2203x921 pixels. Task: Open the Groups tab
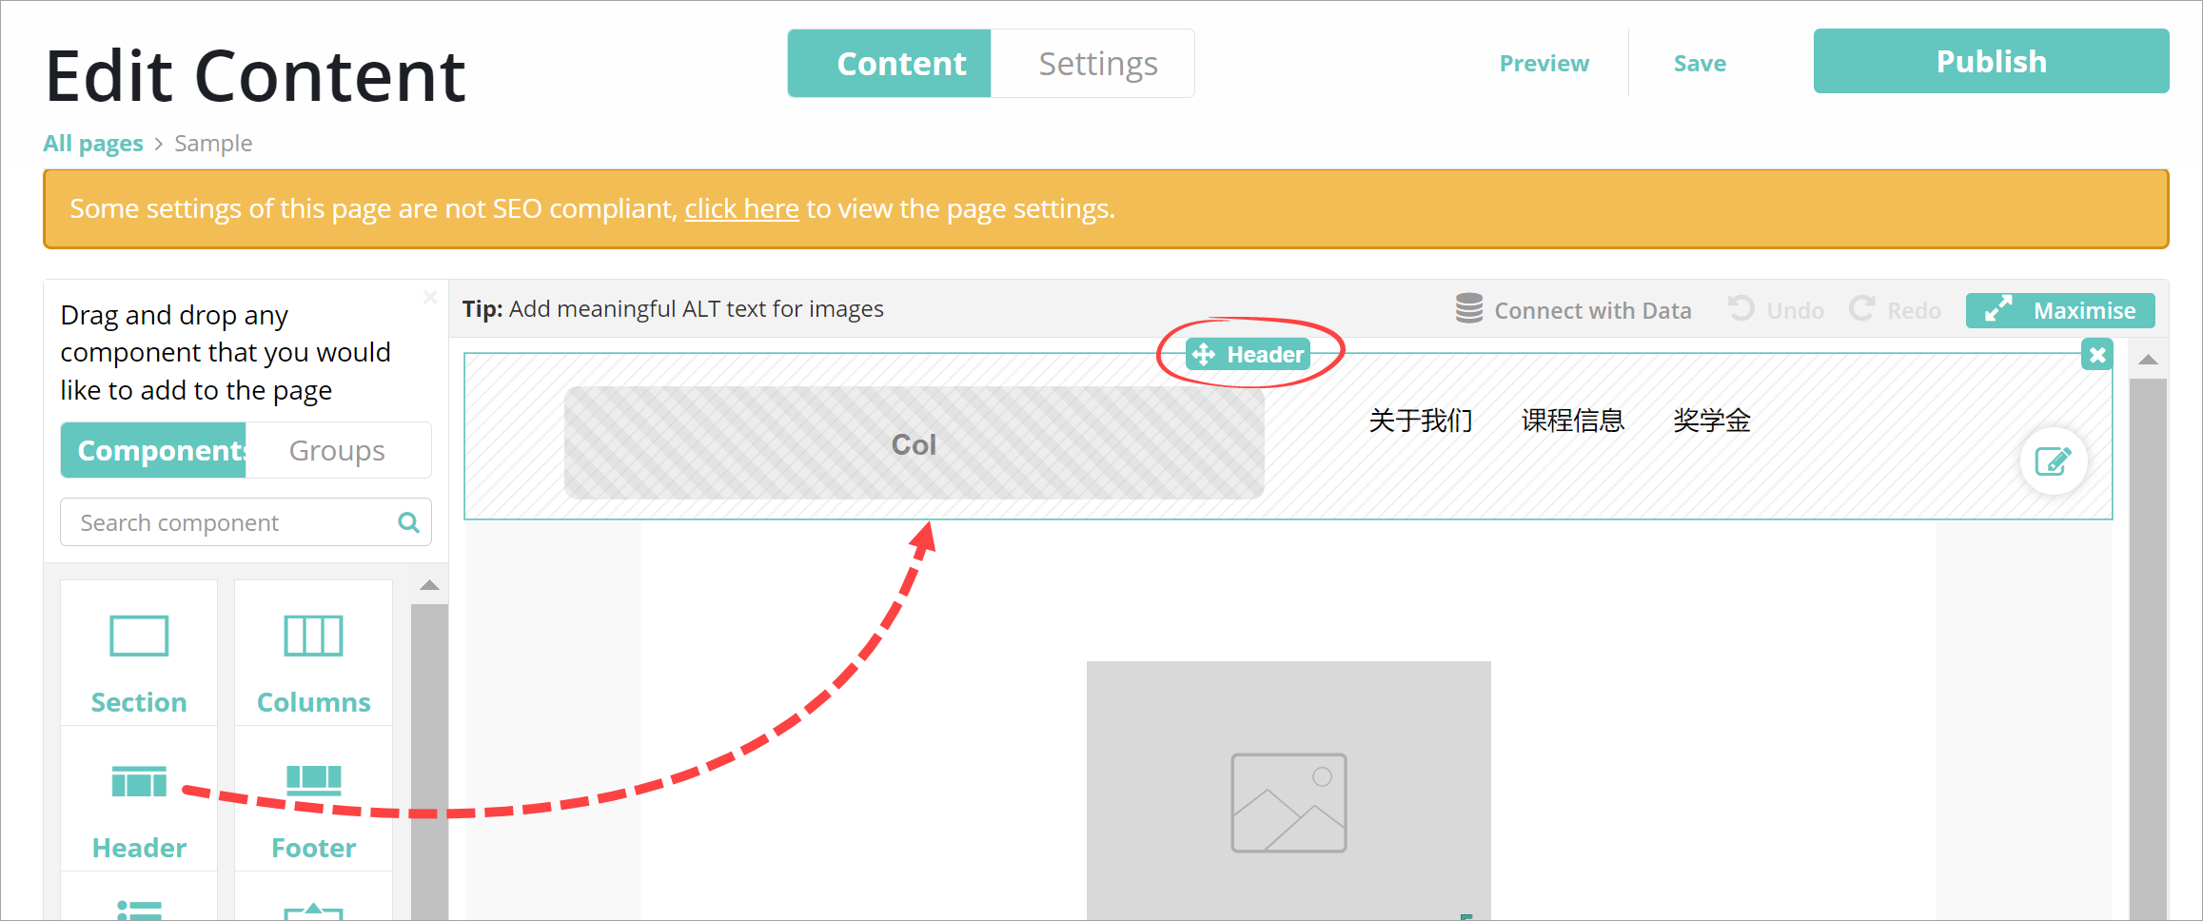(337, 450)
